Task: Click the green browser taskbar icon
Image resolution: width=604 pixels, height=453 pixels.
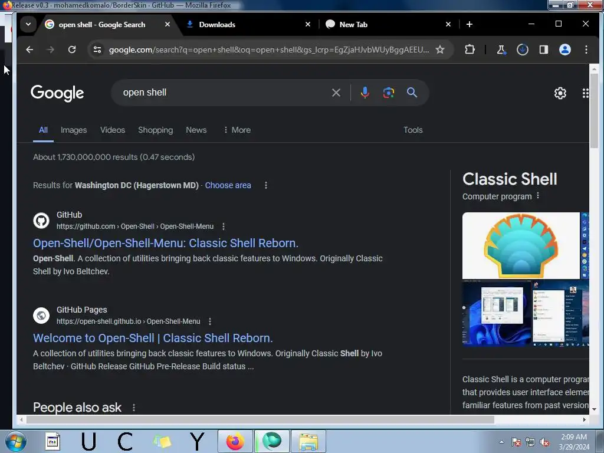Action: tap(272, 441)
